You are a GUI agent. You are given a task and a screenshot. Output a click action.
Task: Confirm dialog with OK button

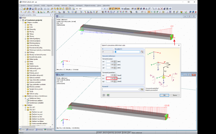[x=164, y=95]
